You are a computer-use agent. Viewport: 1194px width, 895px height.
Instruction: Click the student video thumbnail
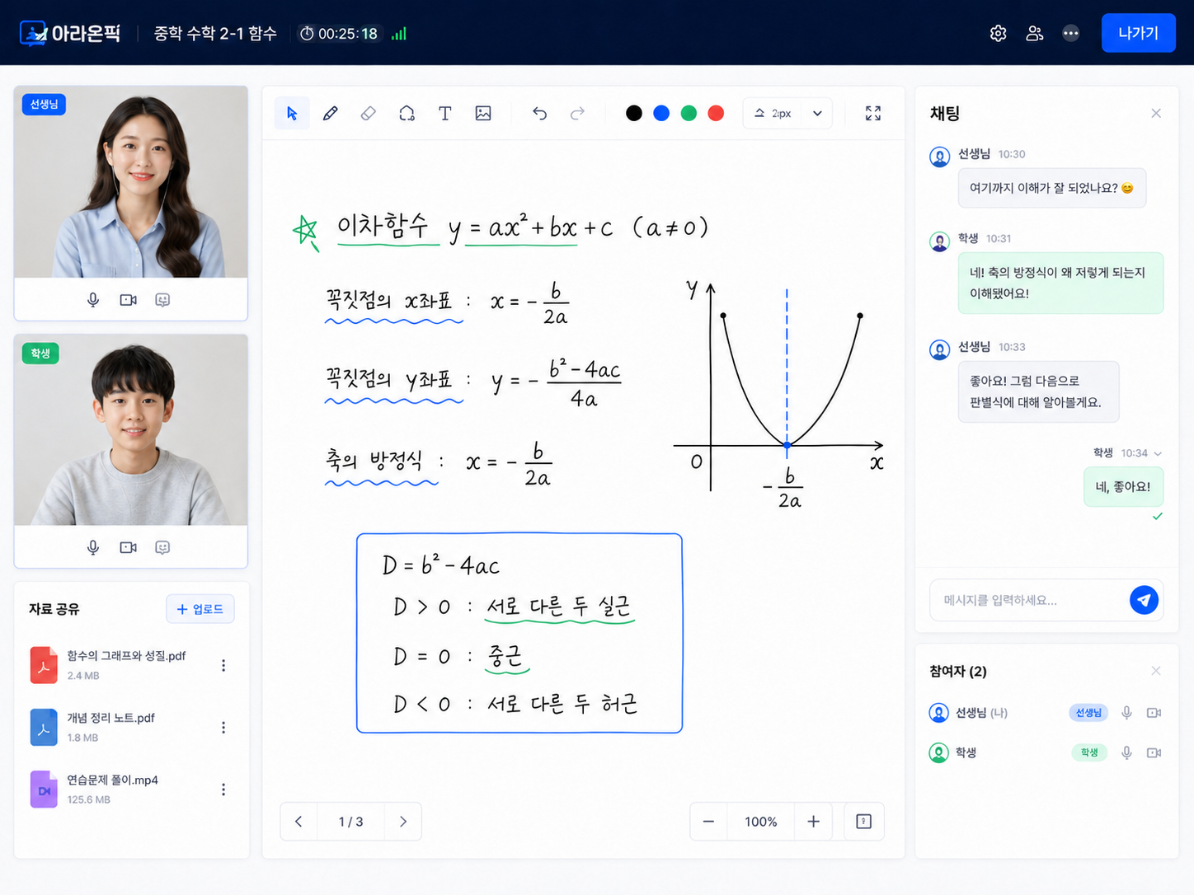click(x=131, y=429)
